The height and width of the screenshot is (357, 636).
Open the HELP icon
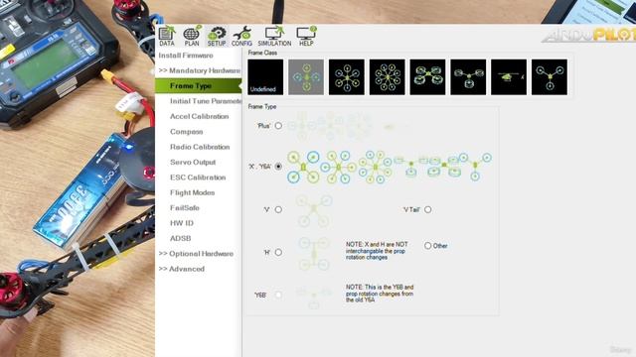pos(306,36)
